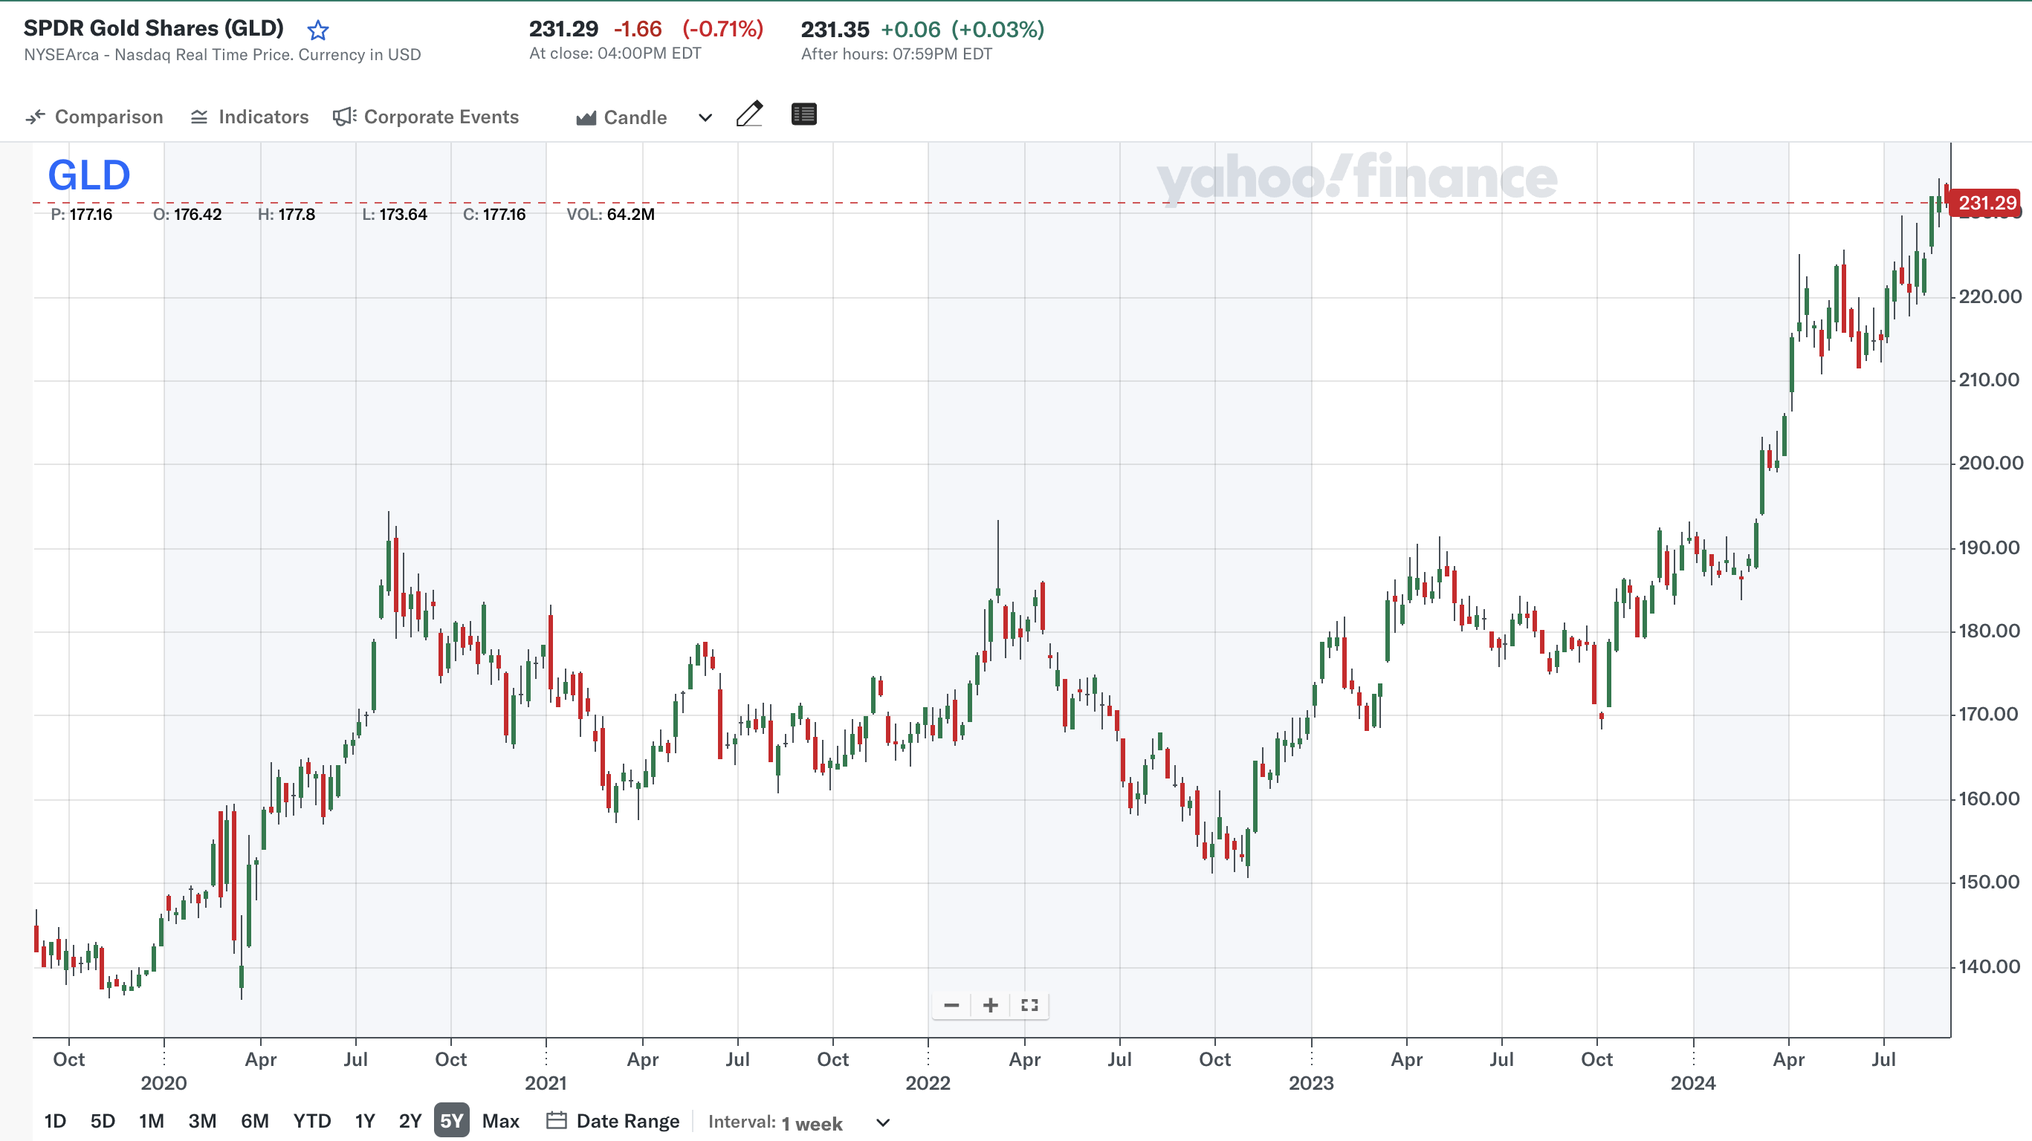Zoom out of the chart with minus icon
Viewport: 2032px width, 1141px height.
tap(951, 1005)
